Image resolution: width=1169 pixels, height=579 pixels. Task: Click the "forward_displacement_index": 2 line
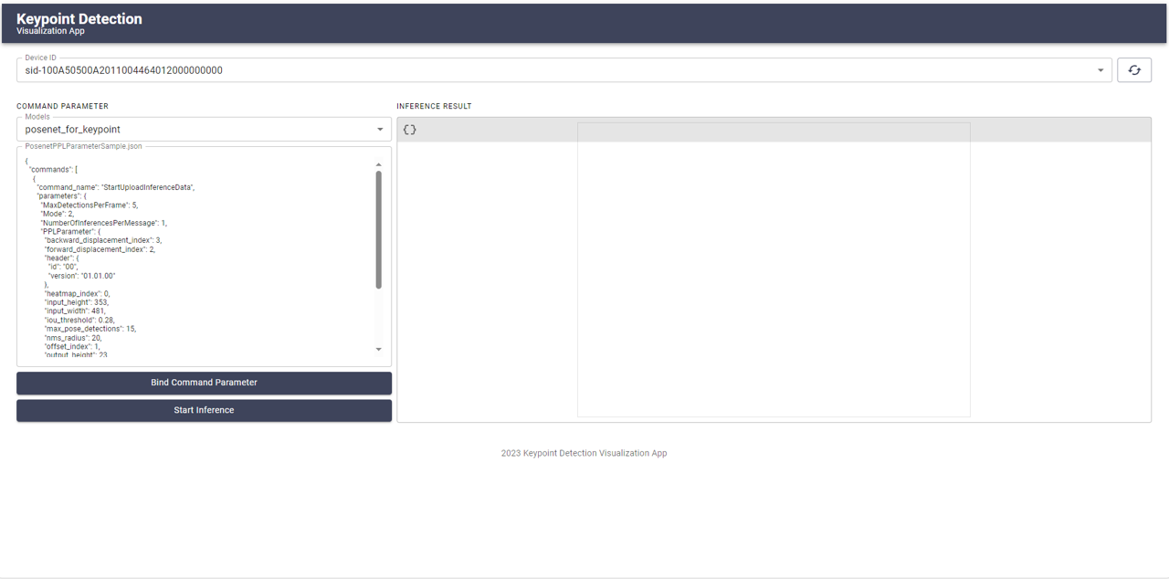(x=100, y=249)
